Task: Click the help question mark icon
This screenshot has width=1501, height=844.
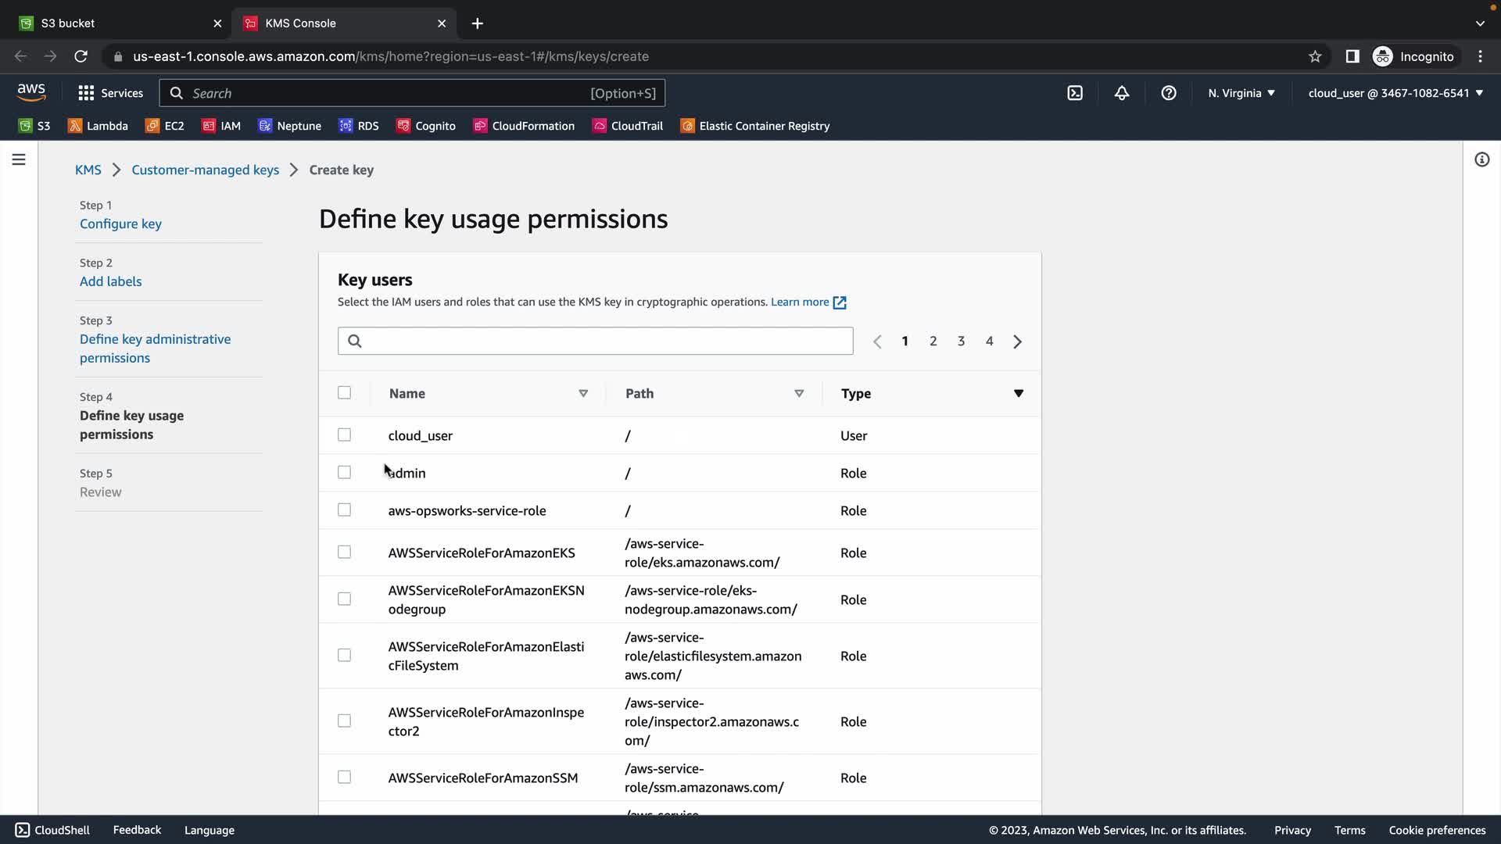Action: coord(1169,93)
